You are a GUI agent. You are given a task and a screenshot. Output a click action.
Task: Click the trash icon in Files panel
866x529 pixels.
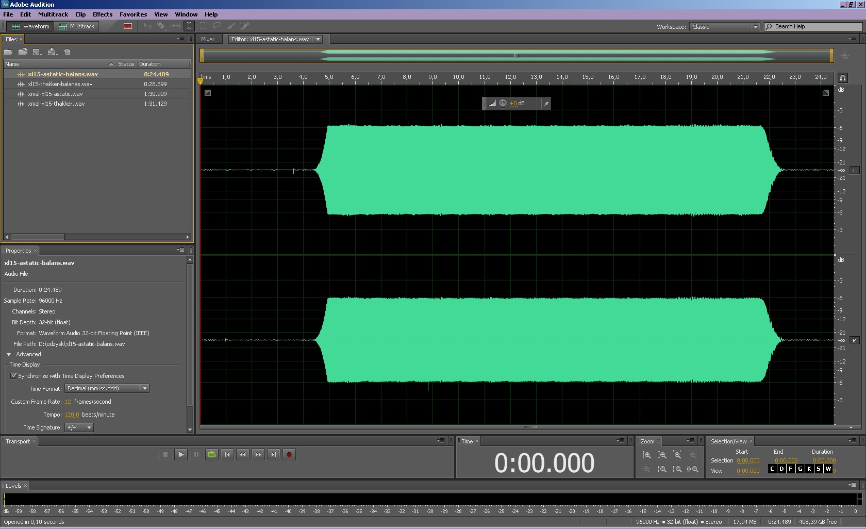point(67,52)
